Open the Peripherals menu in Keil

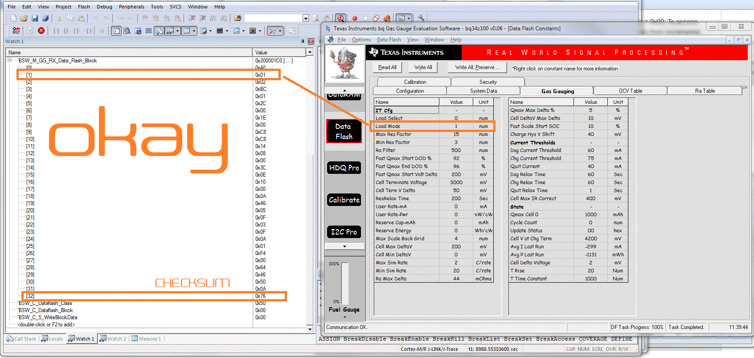[131, 7]
